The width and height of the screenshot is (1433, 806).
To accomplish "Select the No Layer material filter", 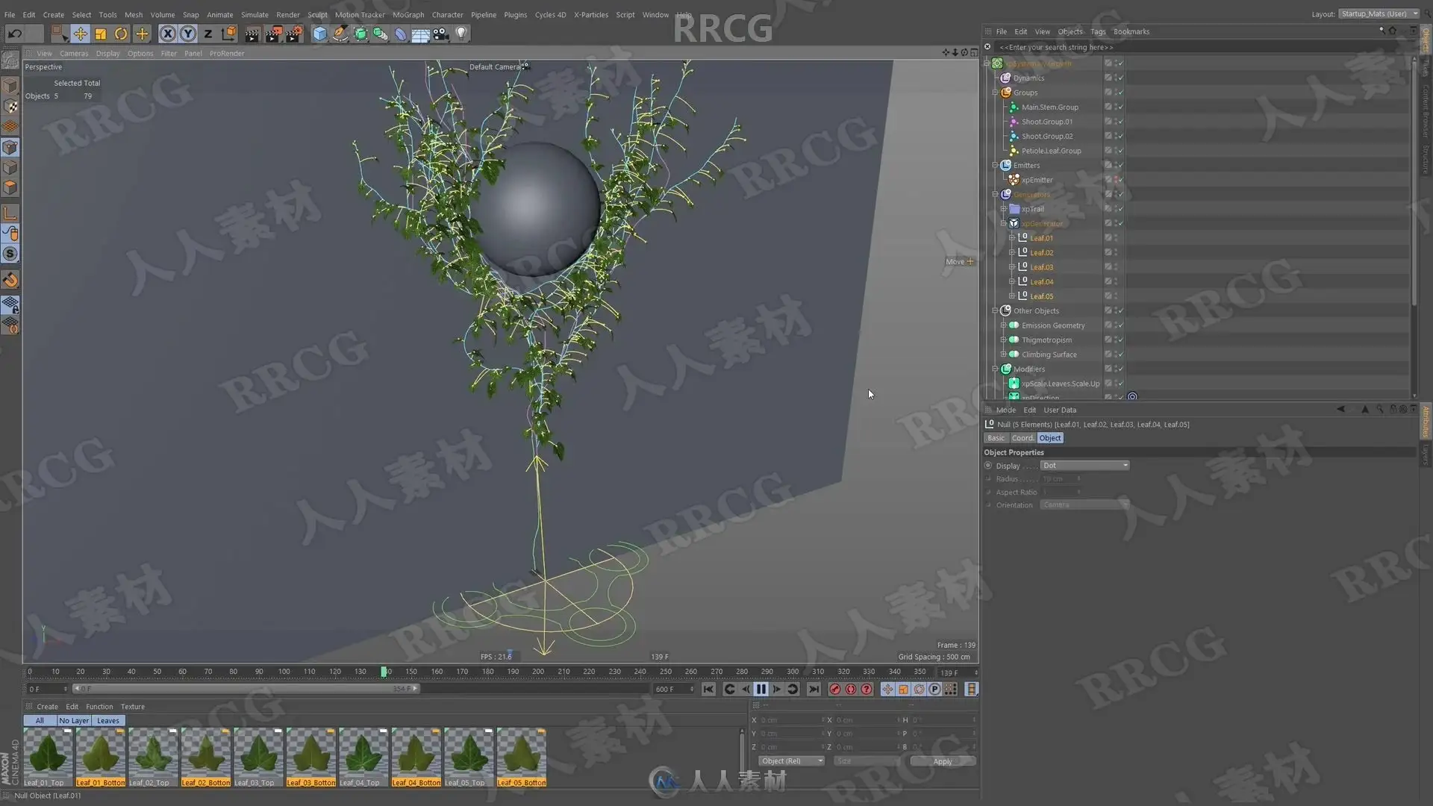I will click(x=74, y=721).
